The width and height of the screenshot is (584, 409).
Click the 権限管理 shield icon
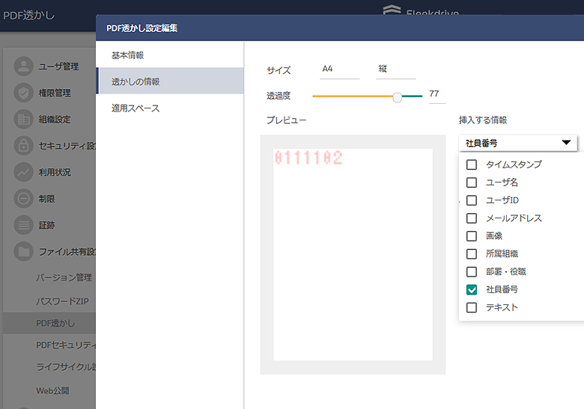point(23,93)
